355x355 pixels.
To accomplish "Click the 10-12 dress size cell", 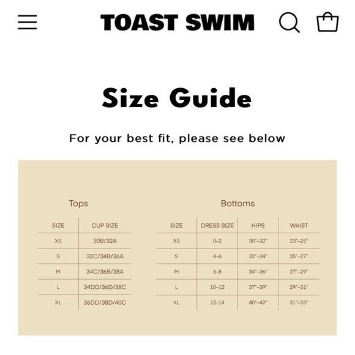I will (x=217, y=287).
